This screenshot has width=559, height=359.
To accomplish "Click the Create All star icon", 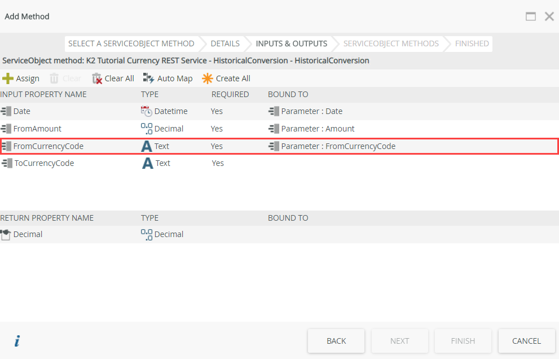I will pyautogui.click(x=208, y=78).
